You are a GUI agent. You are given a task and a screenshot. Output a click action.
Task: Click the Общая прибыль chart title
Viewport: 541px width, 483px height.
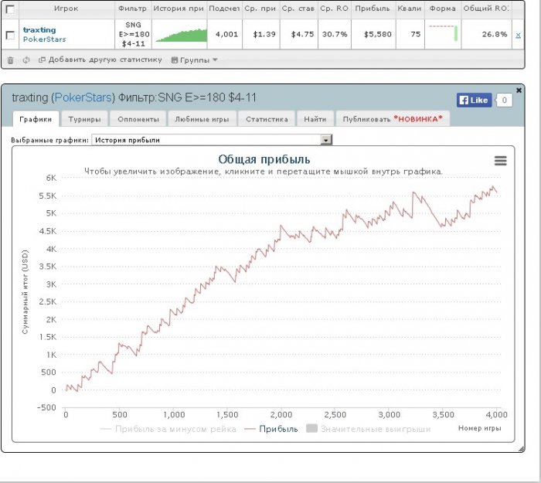pyautogui.click(x=264, y=159)
